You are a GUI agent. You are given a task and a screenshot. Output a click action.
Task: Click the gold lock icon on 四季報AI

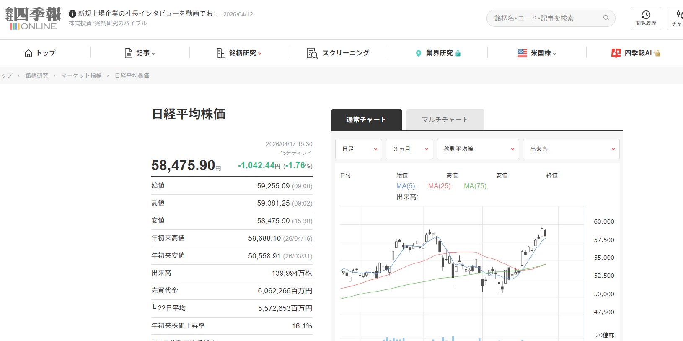[657, 53]
